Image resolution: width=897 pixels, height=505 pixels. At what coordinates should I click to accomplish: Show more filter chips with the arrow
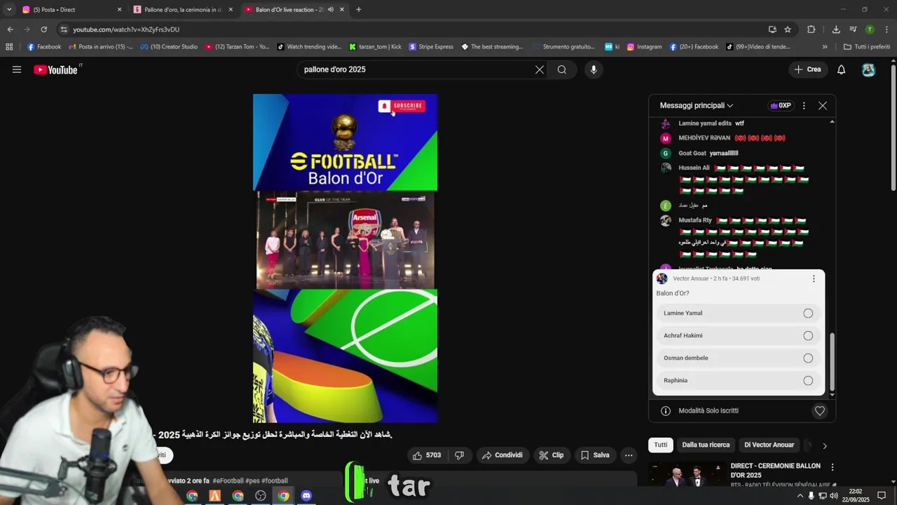click(825, 446)
